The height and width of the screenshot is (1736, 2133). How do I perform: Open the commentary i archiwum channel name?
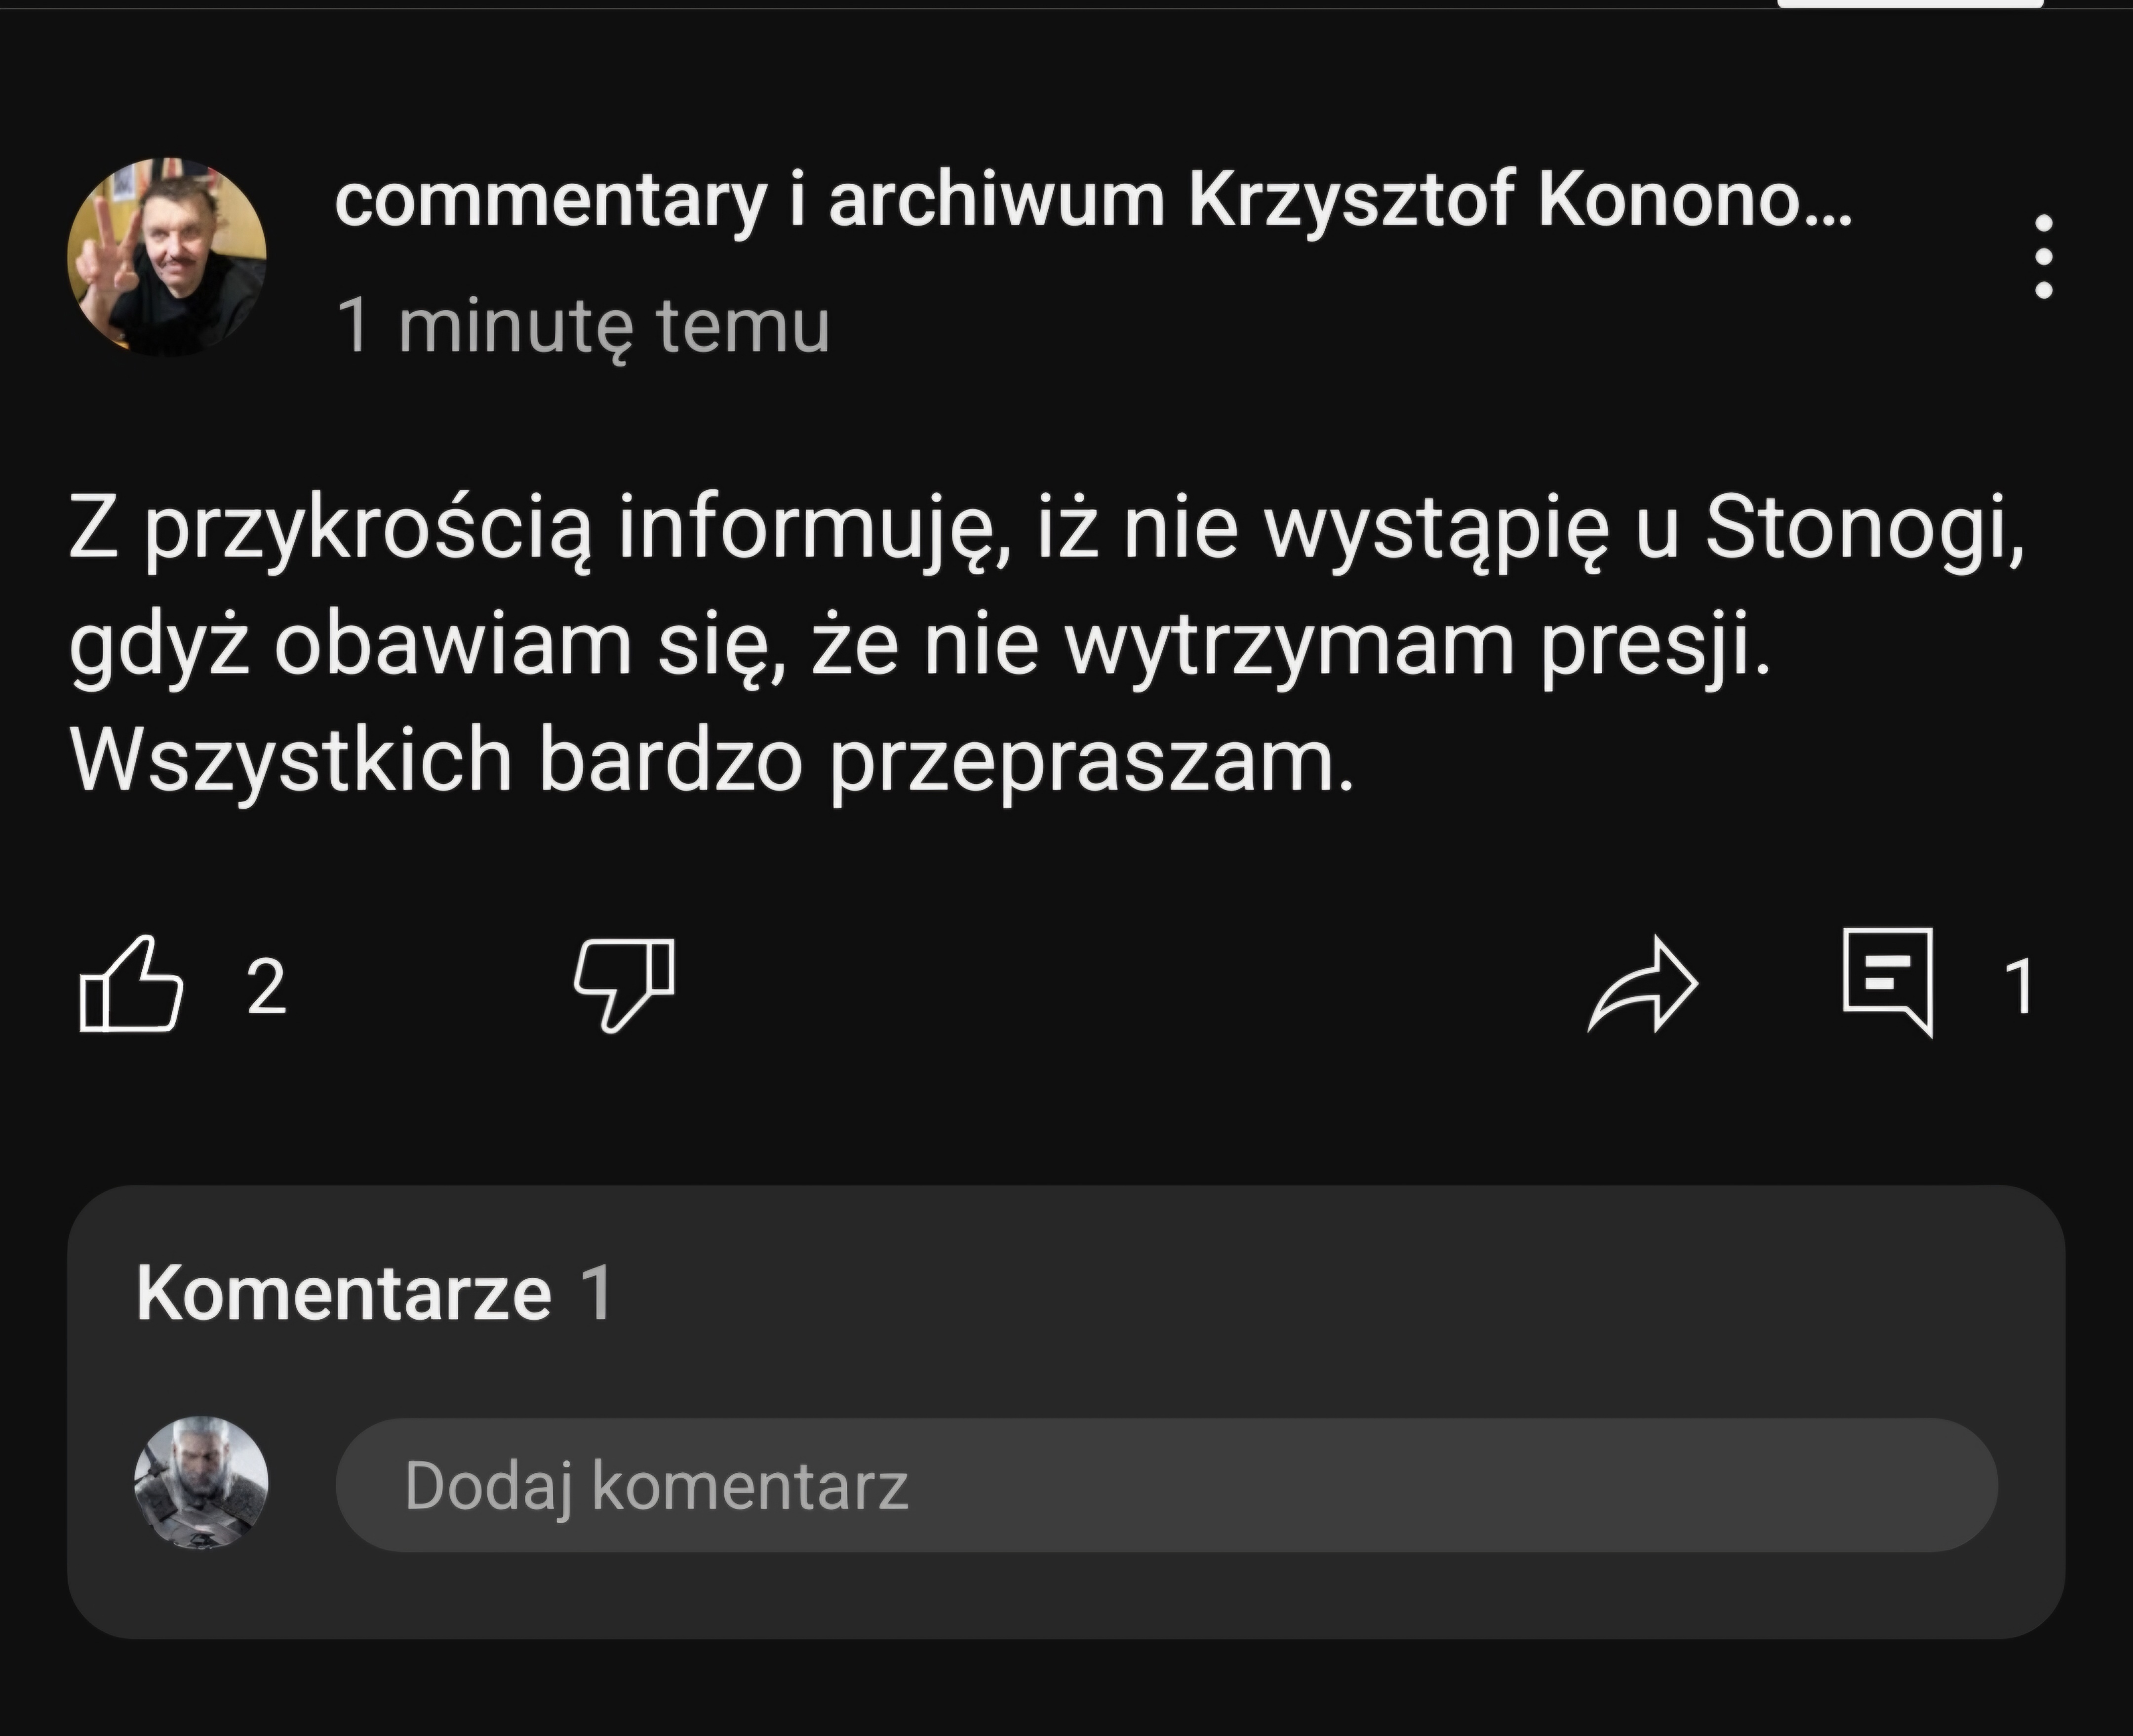point(1092,201)
